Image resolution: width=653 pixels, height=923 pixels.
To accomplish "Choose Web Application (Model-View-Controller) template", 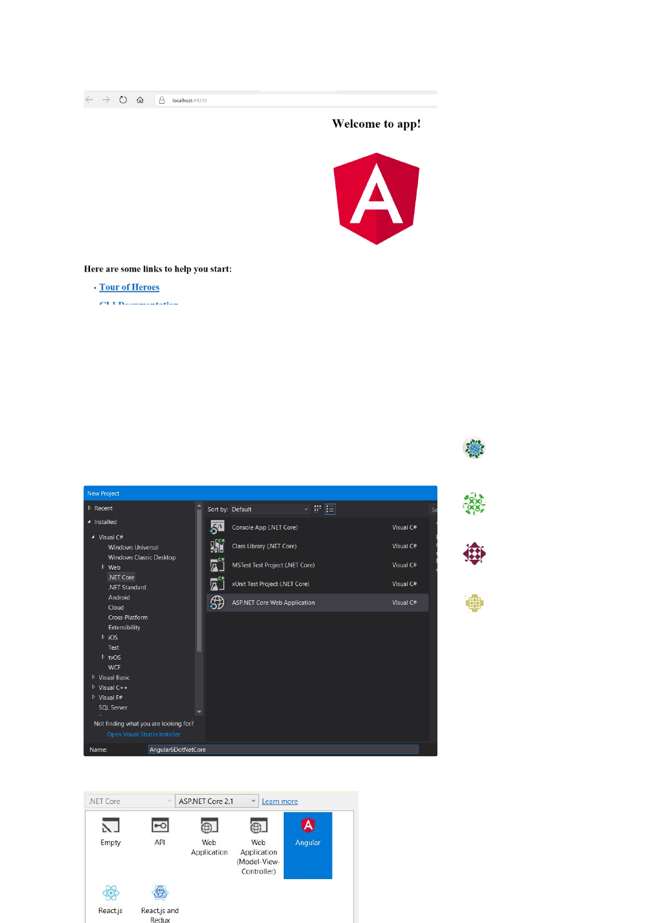I will (258, 847).
